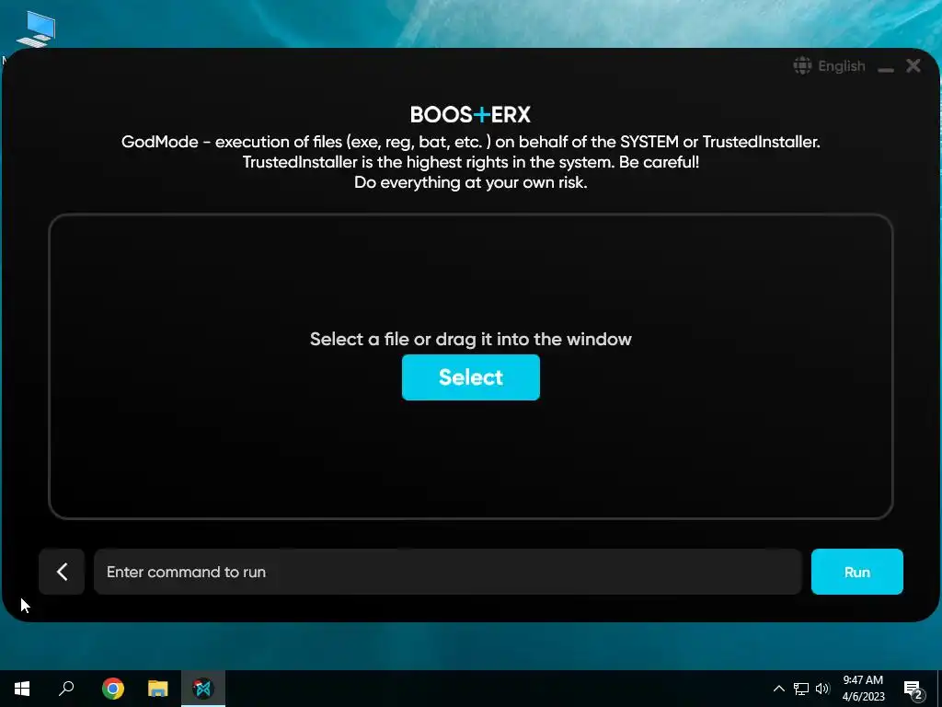Open the English language selector
Image resolution: width=942 pixels, height=707 pixels.
pyautogui.click(x=829, y=65)
